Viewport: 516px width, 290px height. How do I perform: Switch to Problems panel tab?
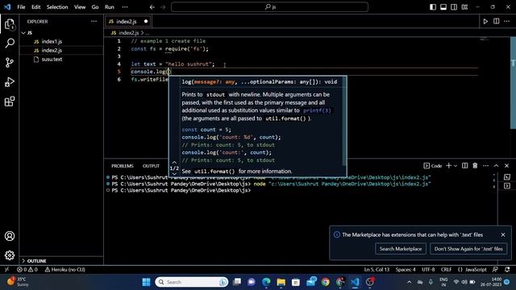tap(122, 166)
